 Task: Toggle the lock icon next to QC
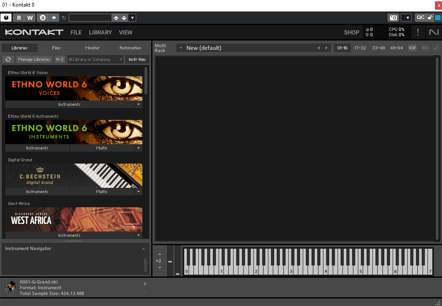tap(430, 18)
